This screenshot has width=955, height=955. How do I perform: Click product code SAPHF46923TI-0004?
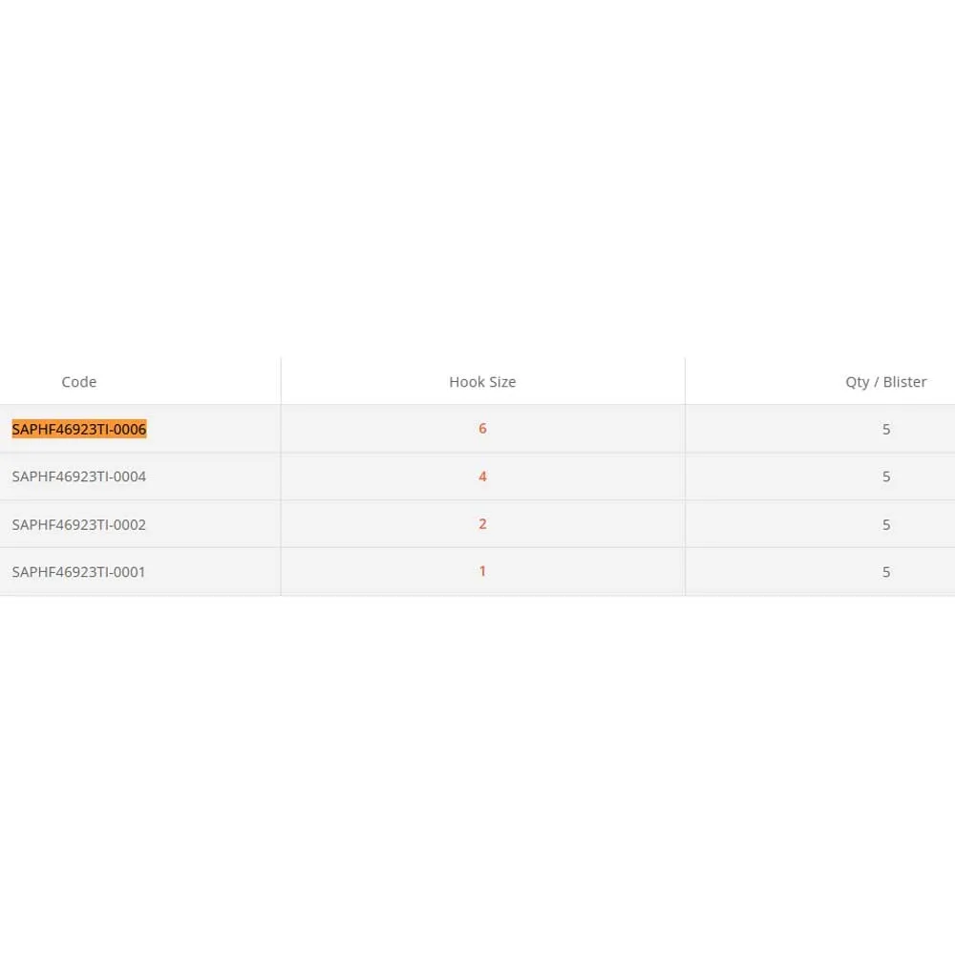(79, 477)
